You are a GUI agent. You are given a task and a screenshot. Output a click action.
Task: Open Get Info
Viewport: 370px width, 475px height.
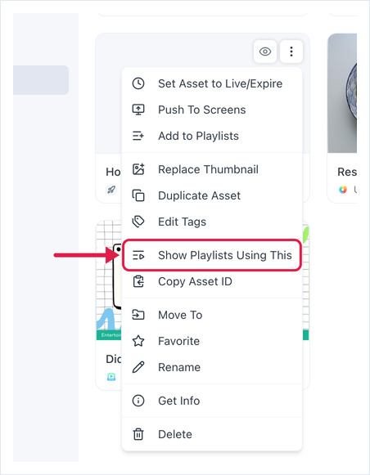(x=179, y=401)
